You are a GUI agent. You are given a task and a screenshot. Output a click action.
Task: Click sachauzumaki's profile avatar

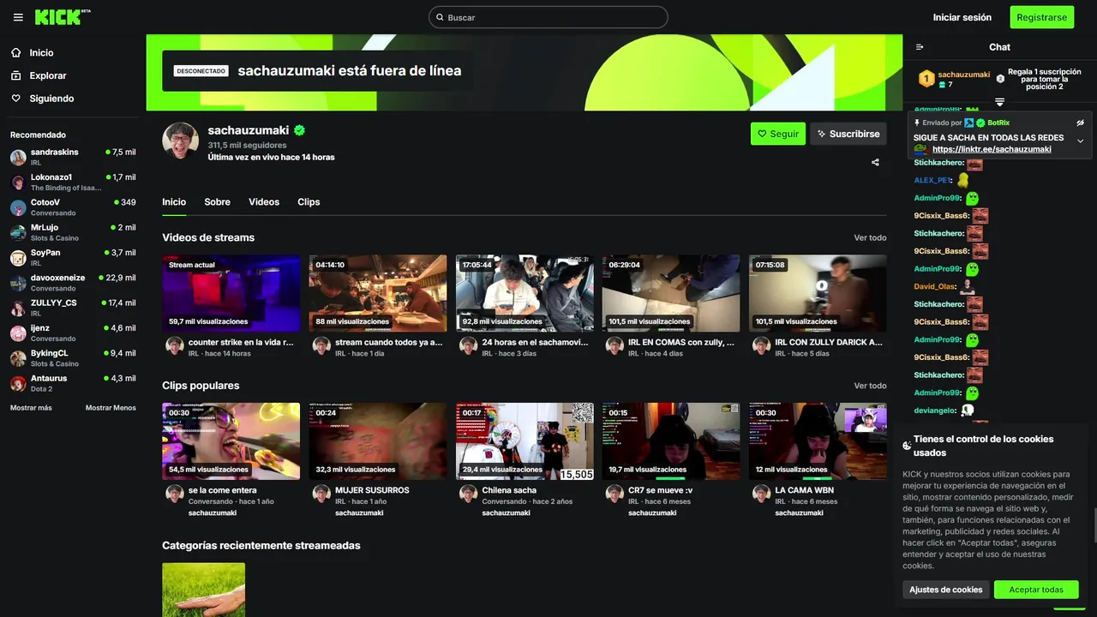181,141
